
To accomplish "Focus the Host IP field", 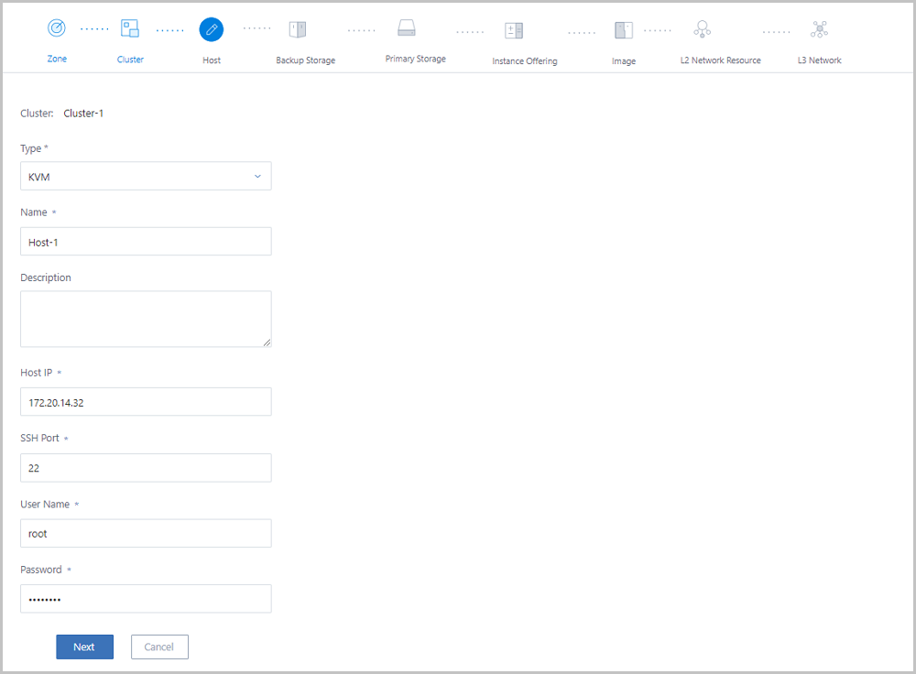I will [x=146, y=402].
